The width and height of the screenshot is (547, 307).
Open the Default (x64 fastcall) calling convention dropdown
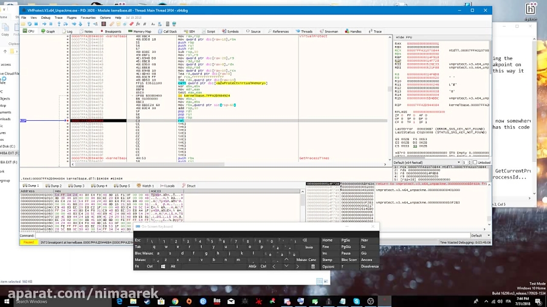pyautogui.click(x=427, y=163)
